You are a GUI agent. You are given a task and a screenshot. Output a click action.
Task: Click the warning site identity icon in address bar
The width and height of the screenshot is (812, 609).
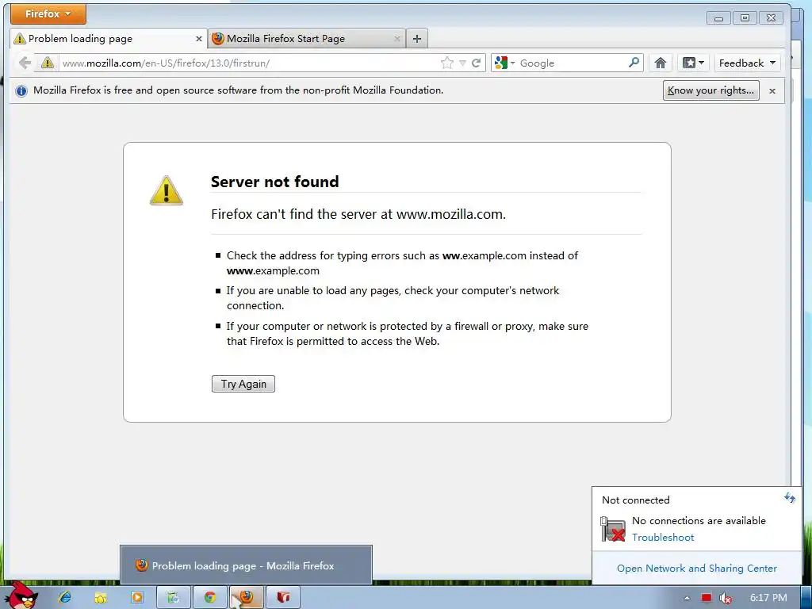pyautogui.click(x=47, y=63)
